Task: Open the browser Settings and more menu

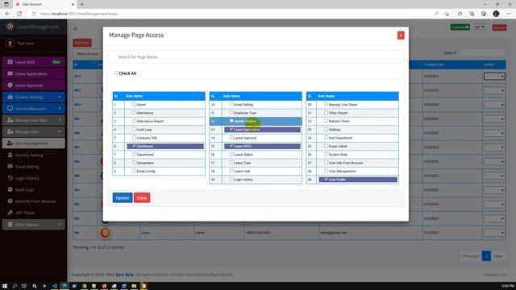Action: (x=509, y=14)
